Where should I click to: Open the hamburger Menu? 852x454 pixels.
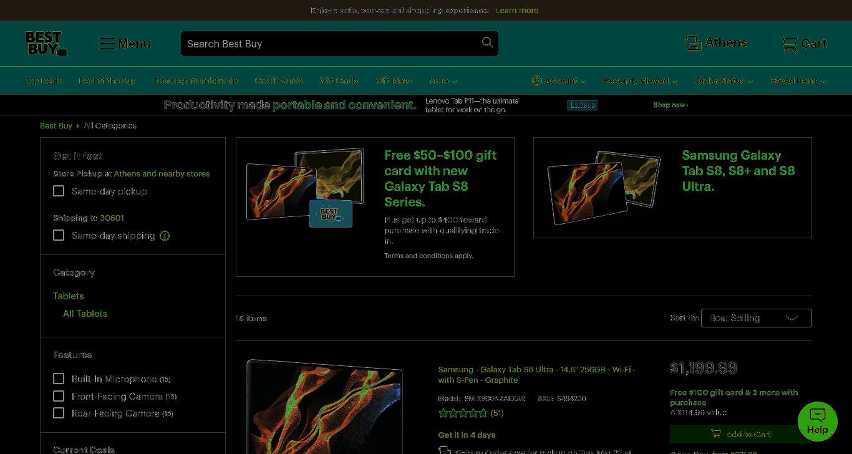click(x=125, y=44)
